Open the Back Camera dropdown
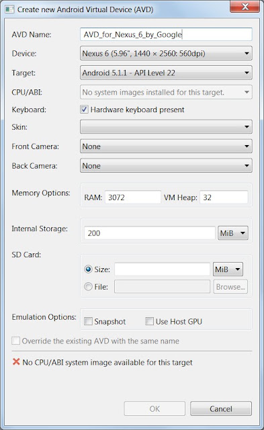 tap(166, 166)
